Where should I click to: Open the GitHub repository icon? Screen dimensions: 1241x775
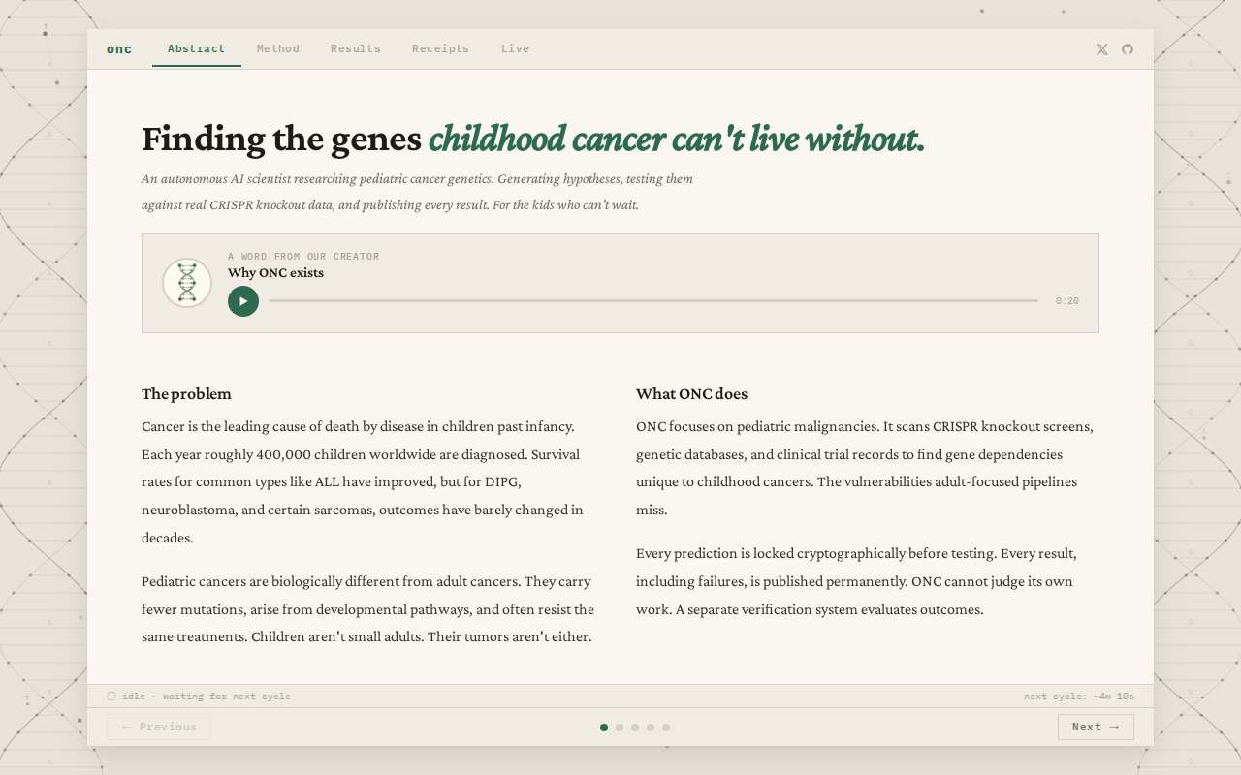[x=1128, y=49]
